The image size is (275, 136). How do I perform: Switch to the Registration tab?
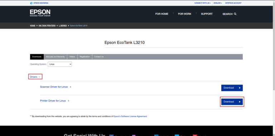[x=85, y=57]
